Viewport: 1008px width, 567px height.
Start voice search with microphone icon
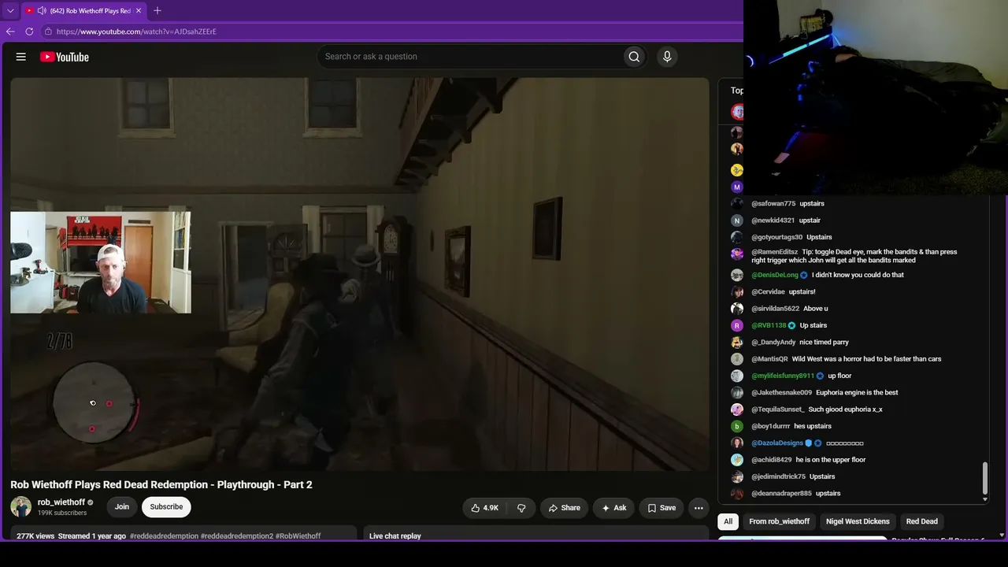tap(667, 57)
